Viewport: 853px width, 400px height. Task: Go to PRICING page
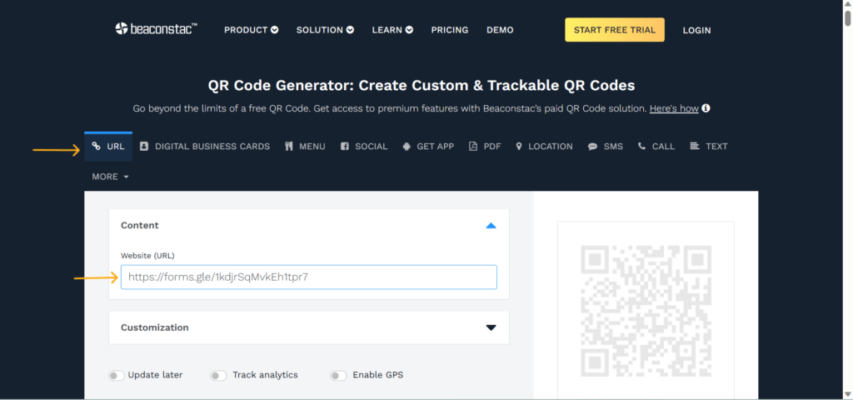(x=450, y=30)
